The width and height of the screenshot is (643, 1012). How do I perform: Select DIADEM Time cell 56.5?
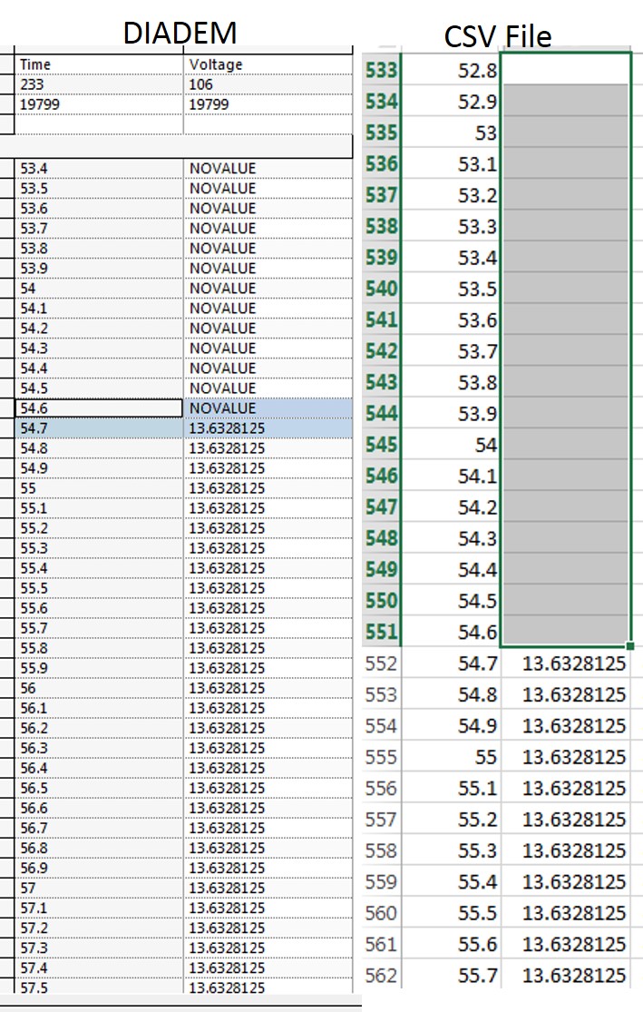pyautogui.click(x=99, y=789)
